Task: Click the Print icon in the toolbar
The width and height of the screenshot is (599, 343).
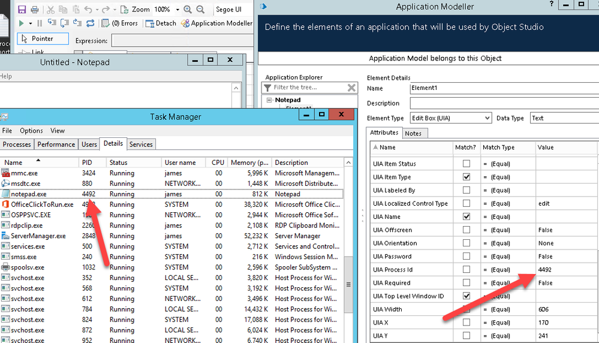Action: (x=35, y=10)
